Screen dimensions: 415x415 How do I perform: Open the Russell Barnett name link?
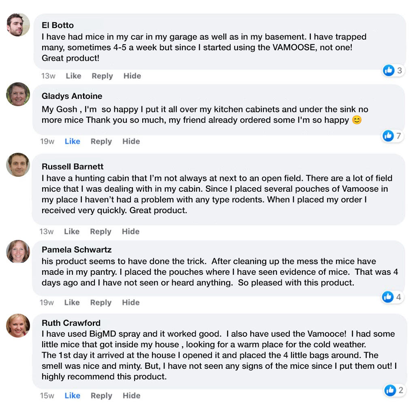[x=73, y=167]
